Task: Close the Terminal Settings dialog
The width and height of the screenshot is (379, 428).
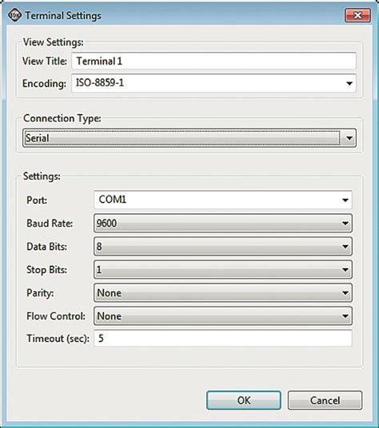Action: pyautogui.click(x=357, y=15)
